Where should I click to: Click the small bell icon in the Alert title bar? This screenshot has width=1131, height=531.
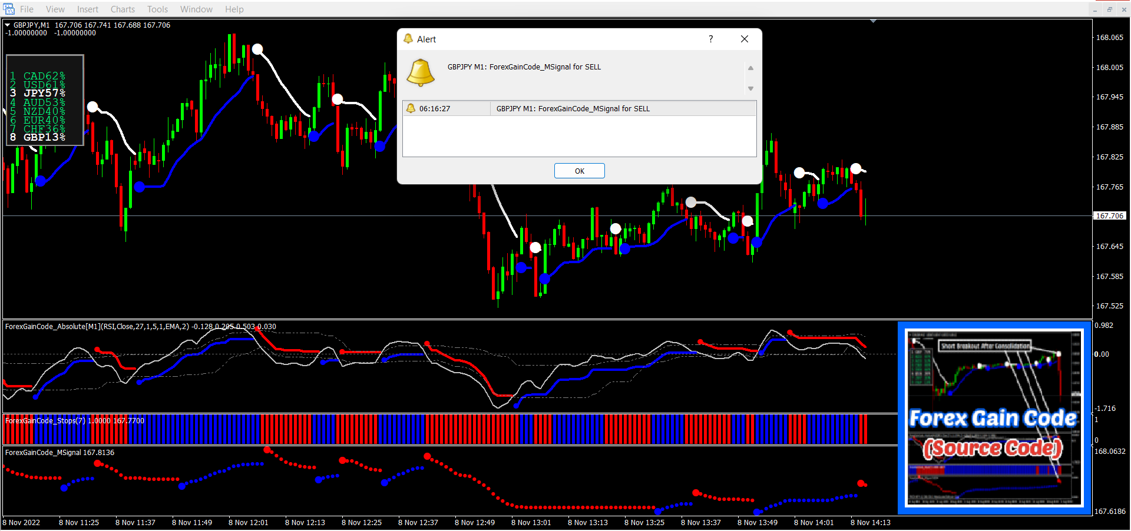click(x=408, y=39)
